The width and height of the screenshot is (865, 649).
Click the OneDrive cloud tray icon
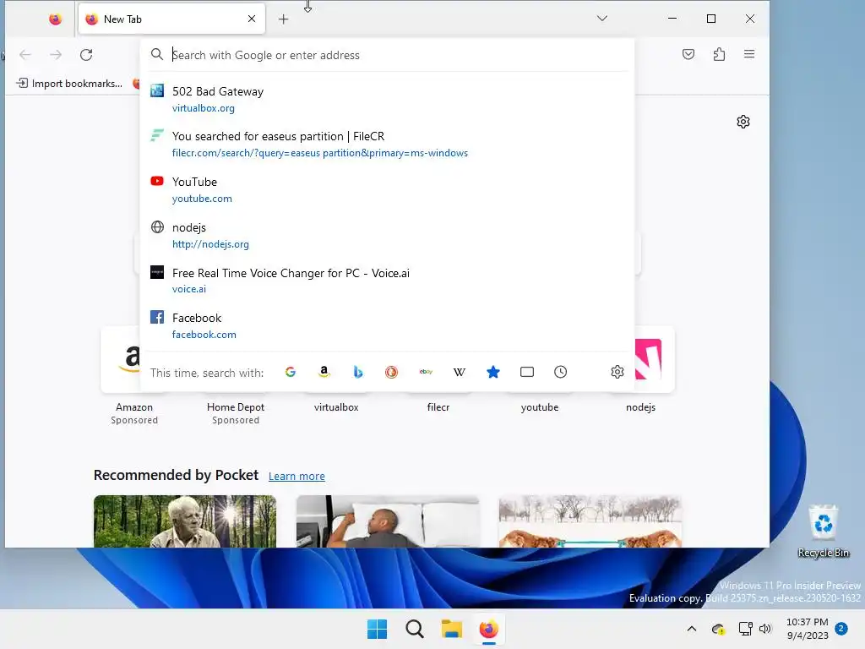pos(718,629)
